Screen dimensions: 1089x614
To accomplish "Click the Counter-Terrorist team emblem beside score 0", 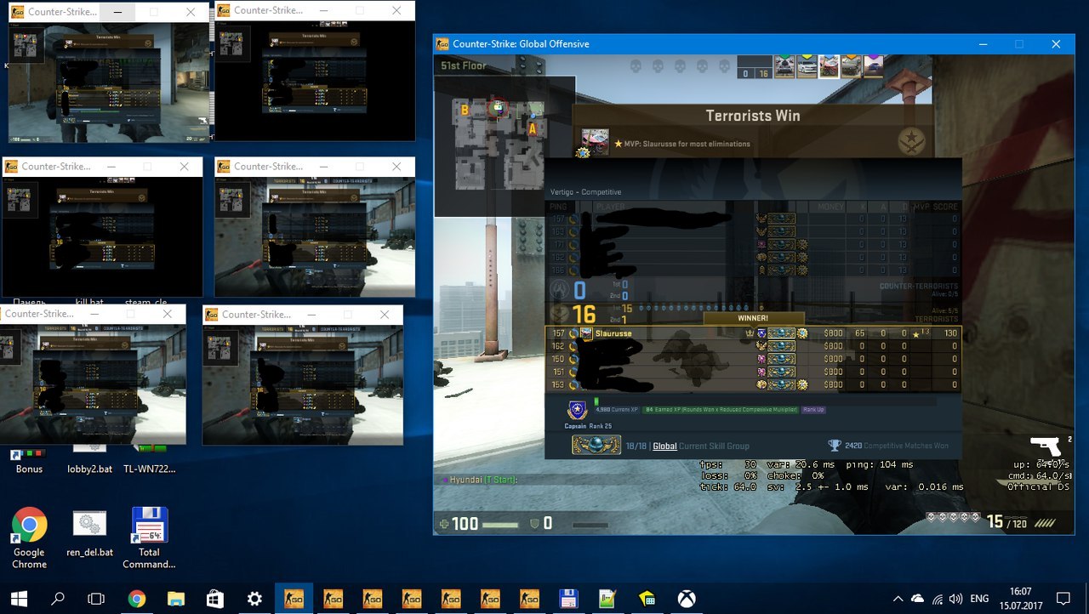I will tap(560, 290).
